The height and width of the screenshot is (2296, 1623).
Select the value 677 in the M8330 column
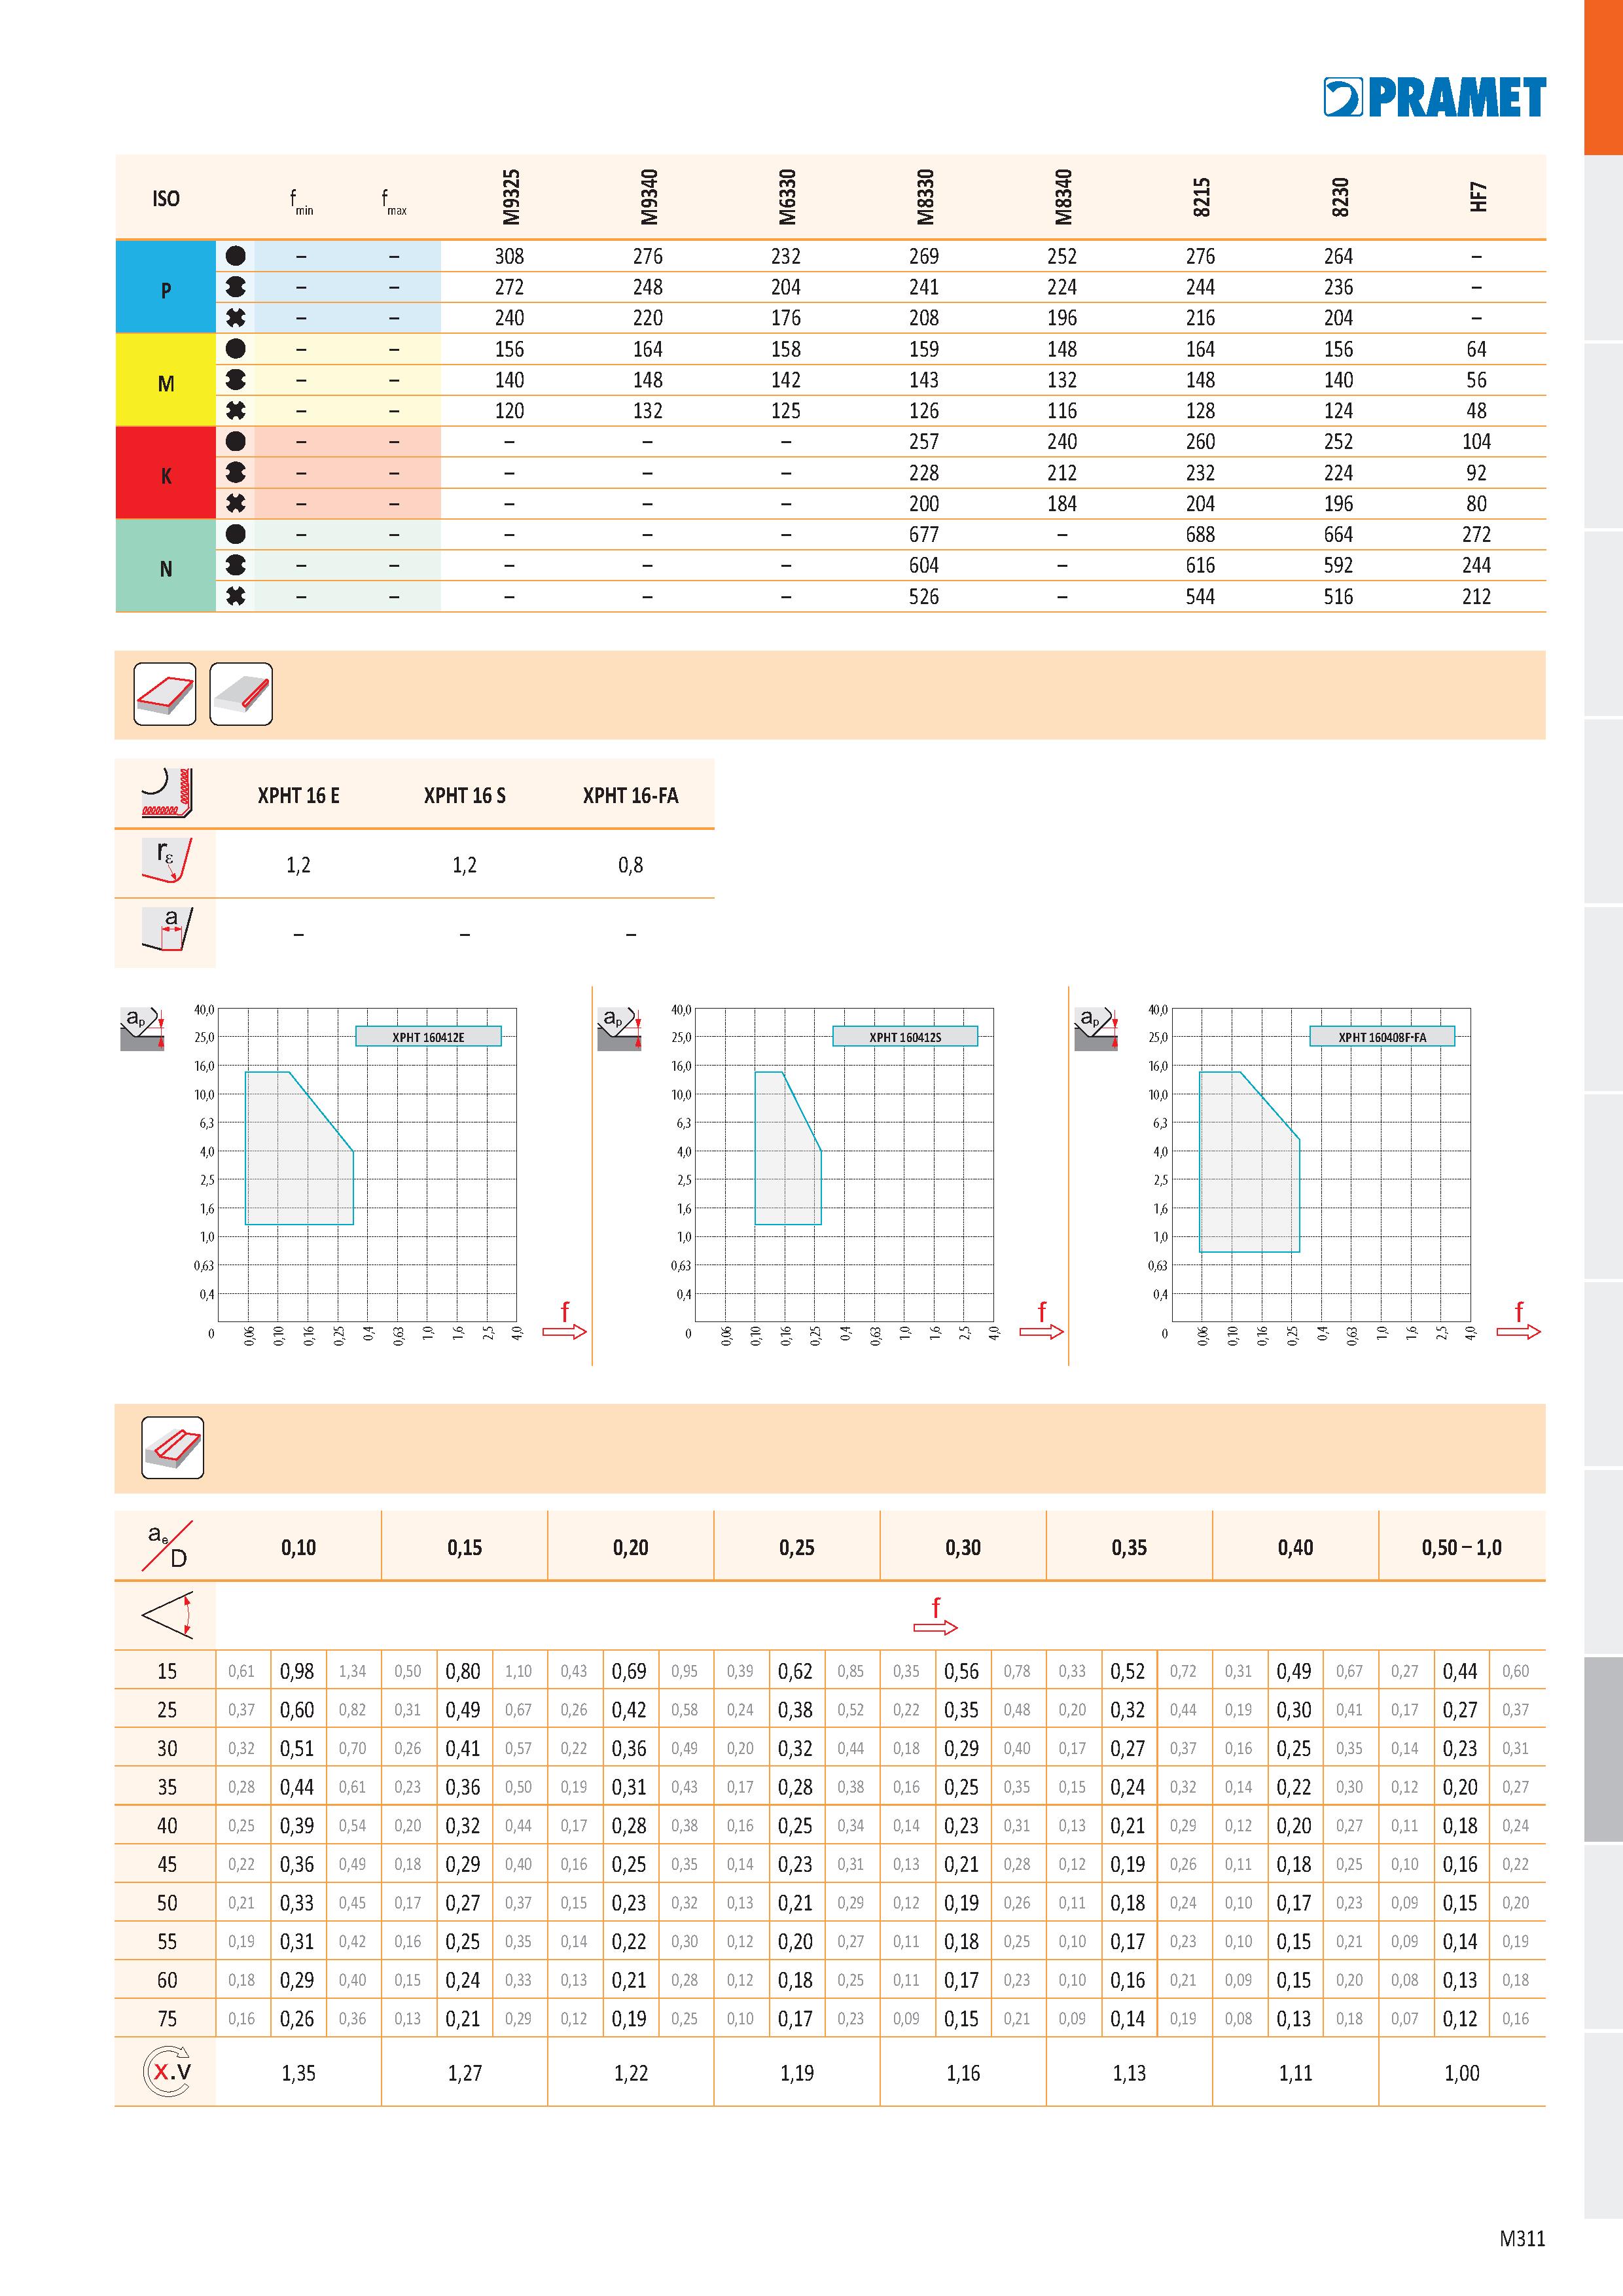(924, 534)
